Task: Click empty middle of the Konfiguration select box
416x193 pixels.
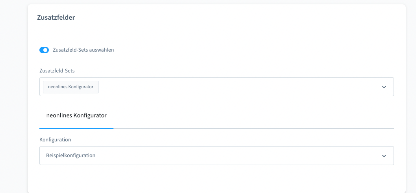Action: click(x=236, y=156)
